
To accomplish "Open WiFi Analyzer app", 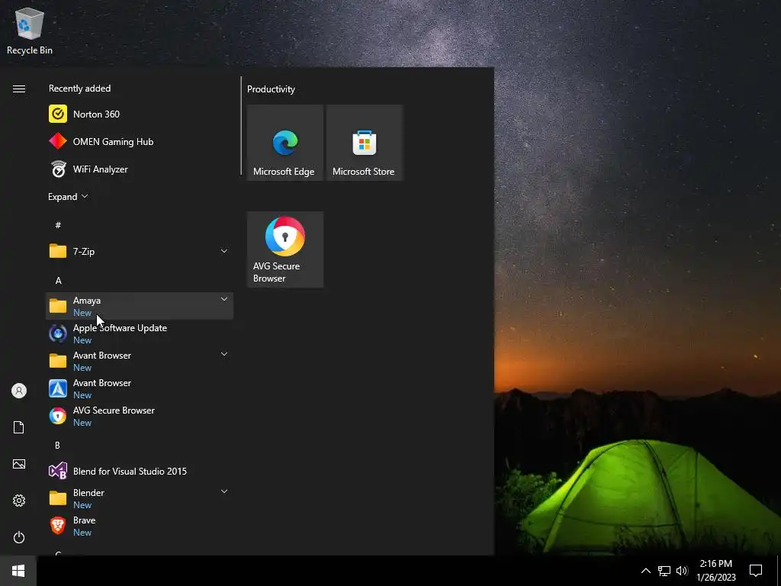I will 140,169.
